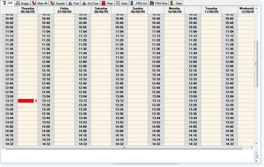Click the Tuesday 11/08/09 column header

(x=211, y=10)
